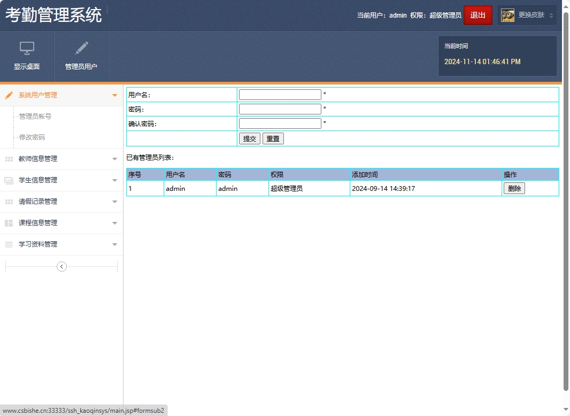The image size is (570, 416).
Task: Click the 退出 logout button
Action: click(477, 15)
